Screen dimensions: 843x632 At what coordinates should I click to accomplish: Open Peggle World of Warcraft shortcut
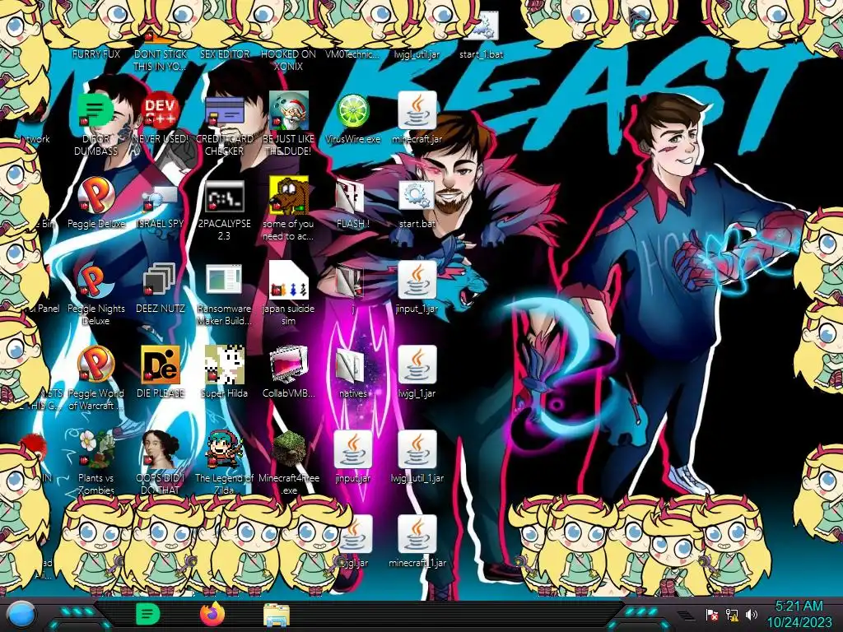click(96, 365)
